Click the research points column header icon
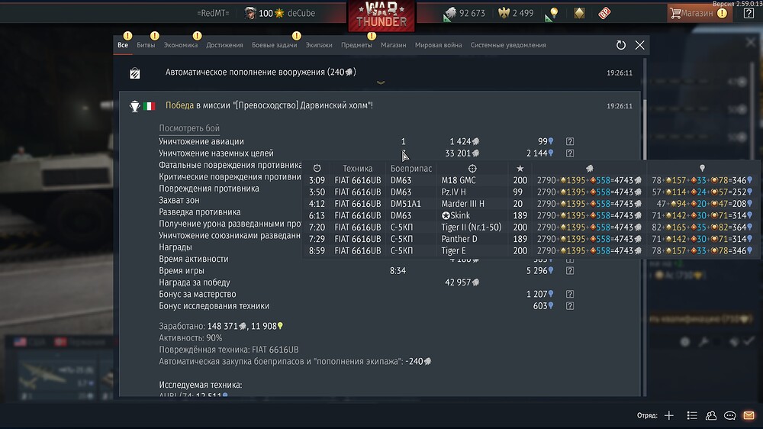The image size is (763, 429). pos(702,168)
